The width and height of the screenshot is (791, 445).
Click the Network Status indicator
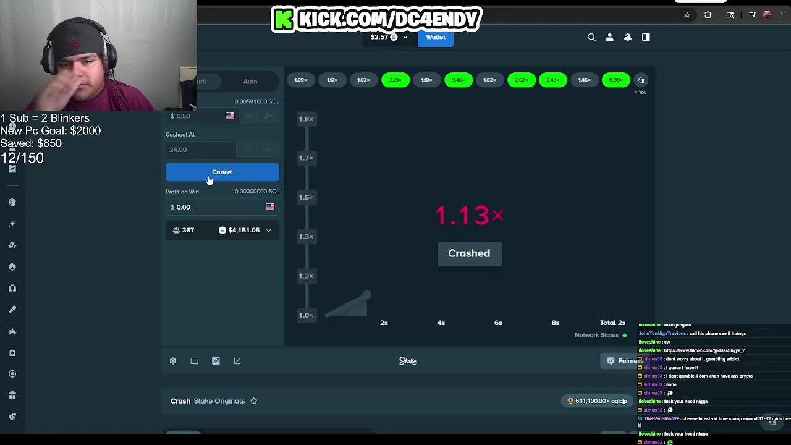pyautogui.click(x=601, y=335)
